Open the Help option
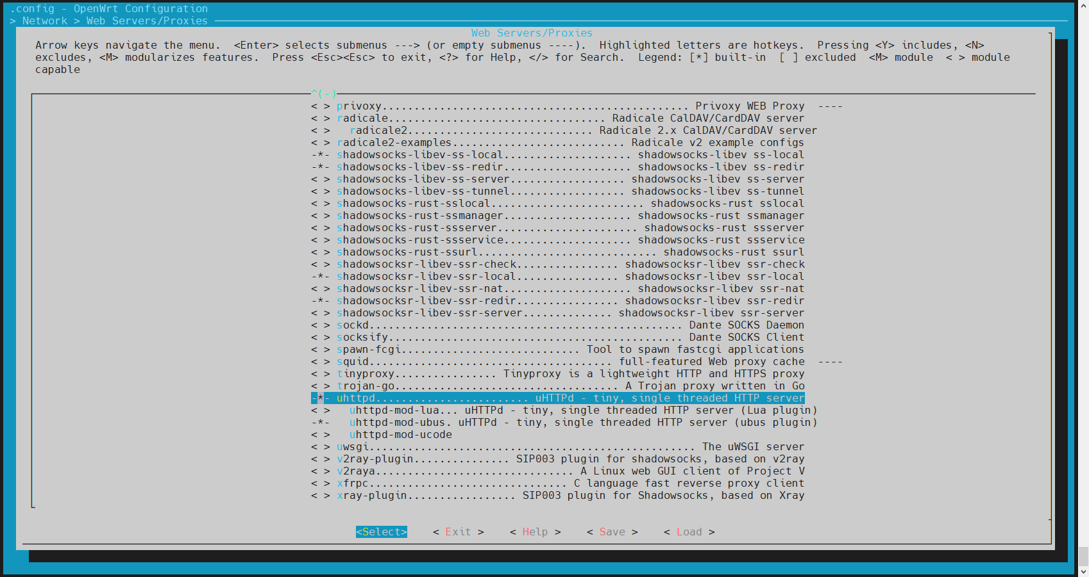This screenshot has height=577, width=1089. pyautogui.click(x=535, y=532)
